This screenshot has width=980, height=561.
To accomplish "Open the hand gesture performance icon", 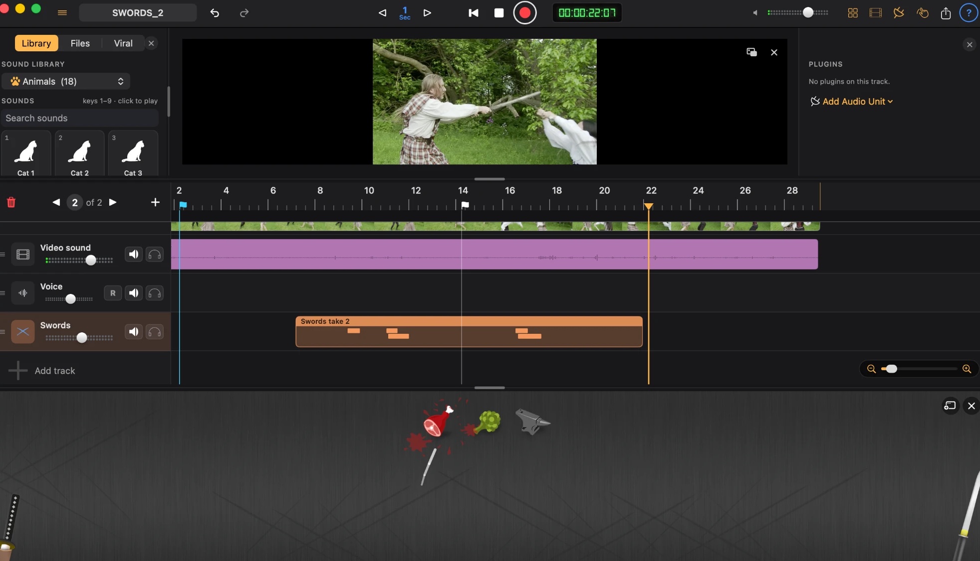I will point(923,13).
